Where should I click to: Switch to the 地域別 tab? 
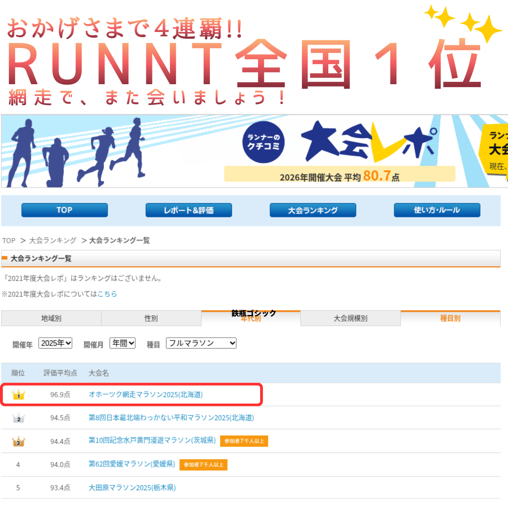[x=51, y=318]
